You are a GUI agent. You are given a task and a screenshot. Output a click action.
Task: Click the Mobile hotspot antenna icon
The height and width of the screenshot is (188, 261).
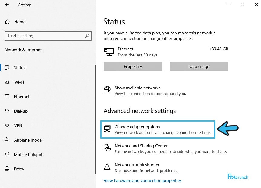tap(7, 154)
